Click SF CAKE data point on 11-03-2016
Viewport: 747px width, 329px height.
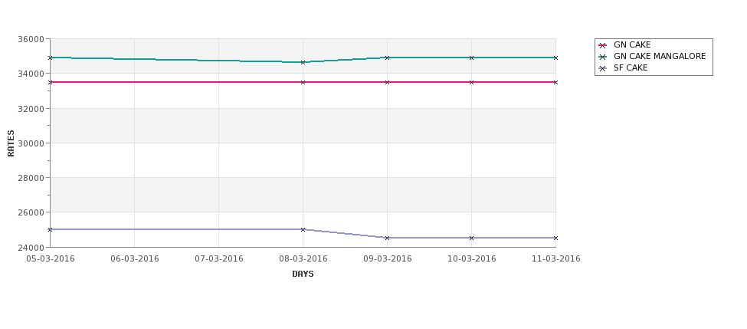click(555, 238)
